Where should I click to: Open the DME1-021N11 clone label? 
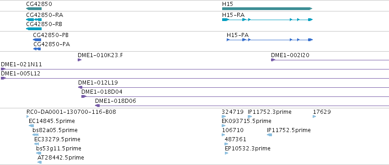coord(21,64)
